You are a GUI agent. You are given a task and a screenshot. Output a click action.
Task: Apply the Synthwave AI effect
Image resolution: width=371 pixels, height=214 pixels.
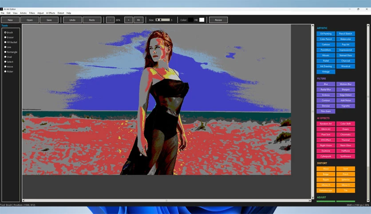(345, 156)
